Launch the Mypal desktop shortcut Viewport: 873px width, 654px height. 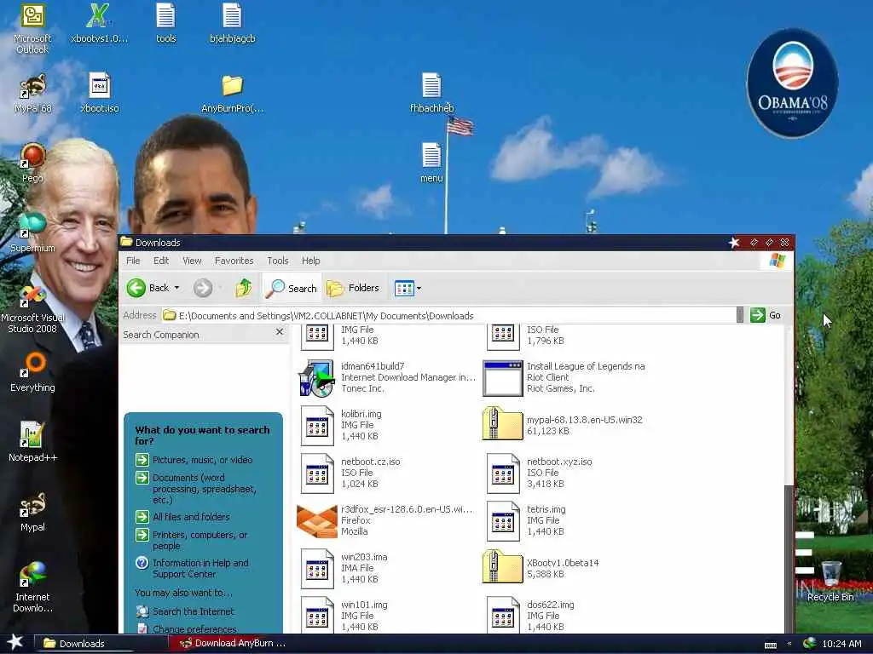click(x=32, y=512)
